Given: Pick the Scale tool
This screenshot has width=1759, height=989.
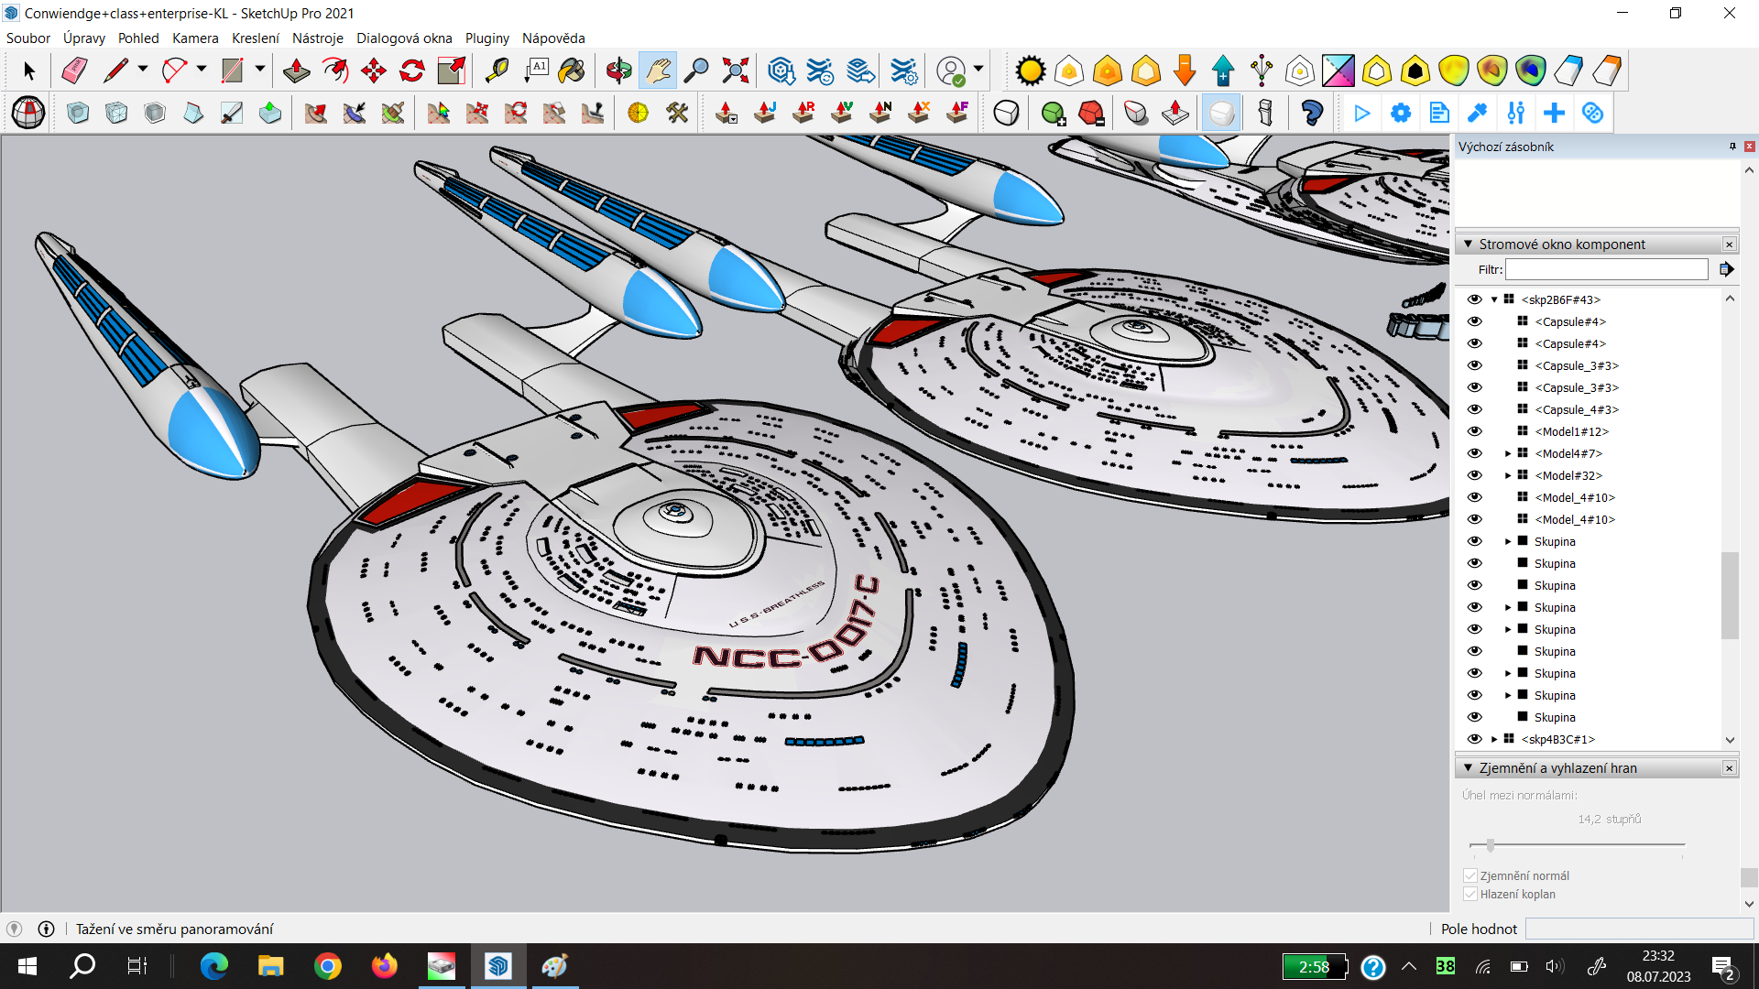Looking at the screenshot, I should point(452,71).
